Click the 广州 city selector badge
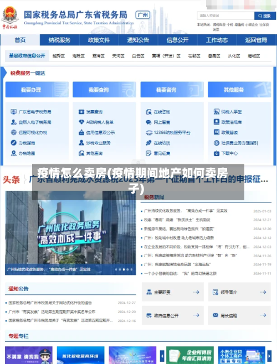The height and width of the screenshot is (364, 277). click(x=143, y=15)
